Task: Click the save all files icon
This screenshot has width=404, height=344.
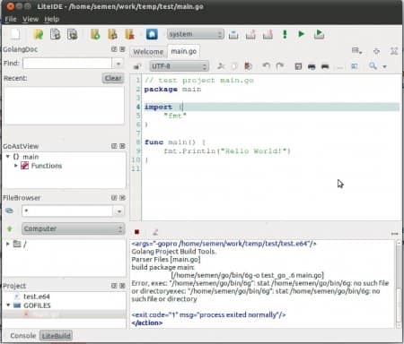Action: pyautogui.click(x=72, y=34)
